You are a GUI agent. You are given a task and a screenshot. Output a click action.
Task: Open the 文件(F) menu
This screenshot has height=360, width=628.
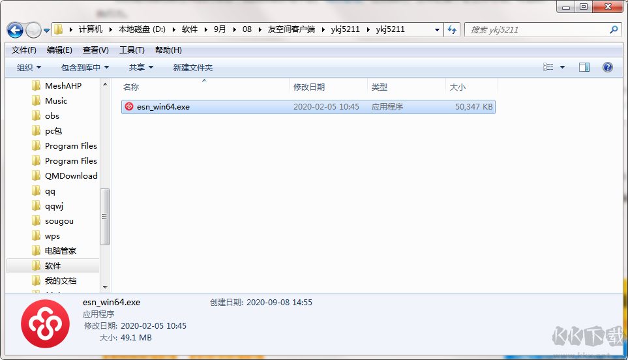click(24, 50)
